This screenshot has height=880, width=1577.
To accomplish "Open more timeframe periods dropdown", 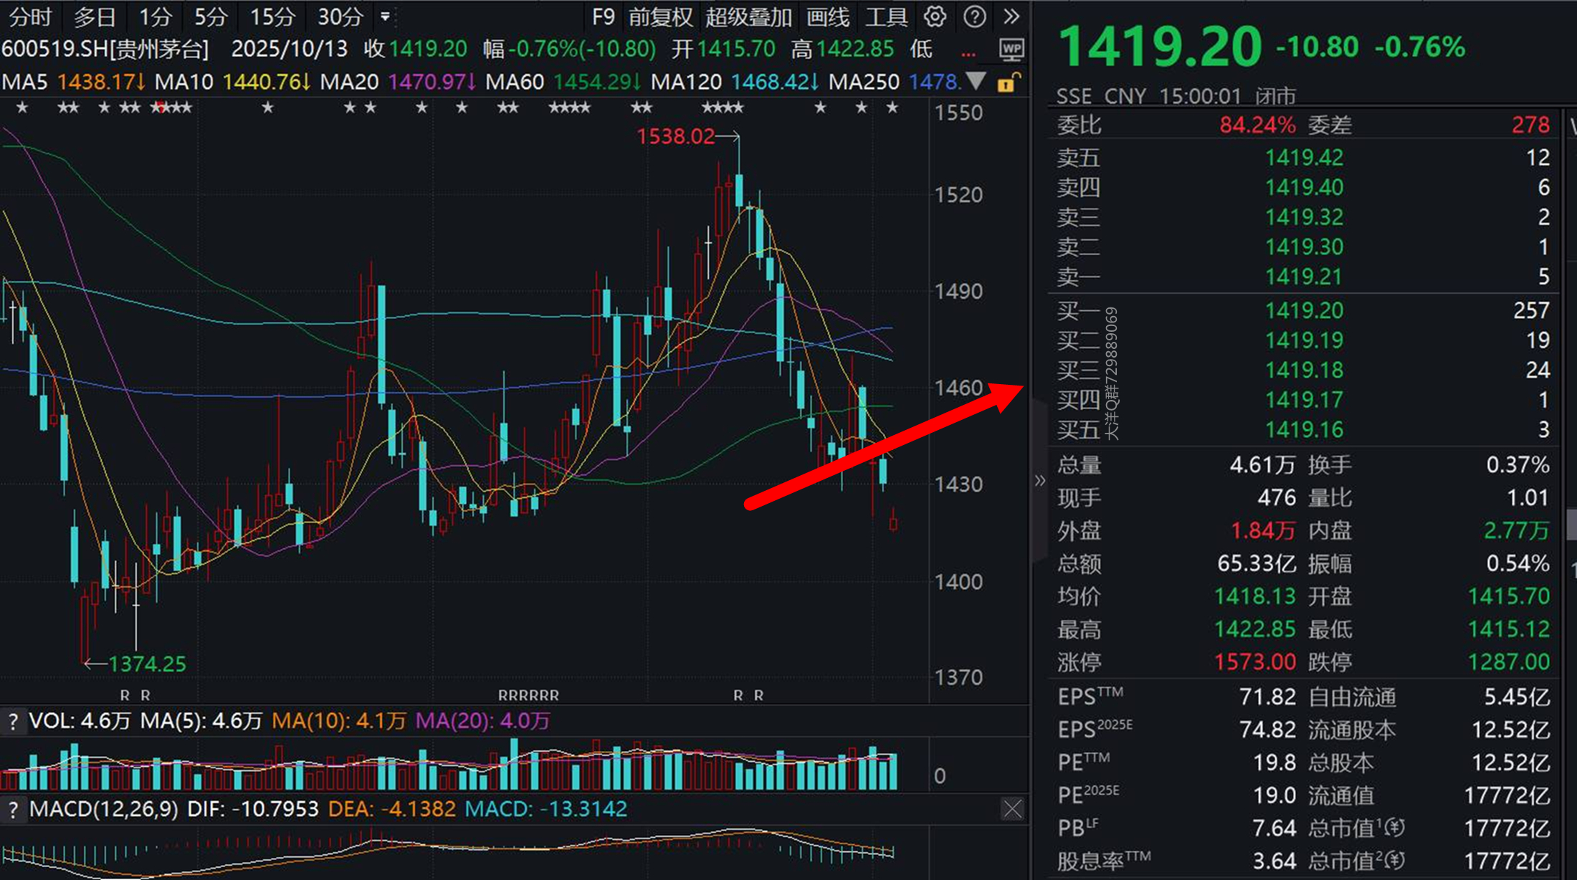I will pyautogui.click(x=385, y=16).
